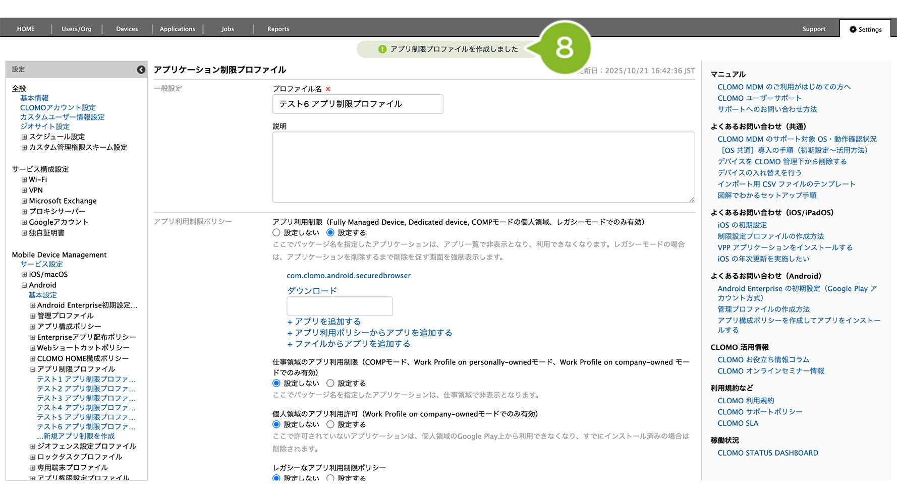Expand the Microsoft Exchange tree item

(24, 201)
